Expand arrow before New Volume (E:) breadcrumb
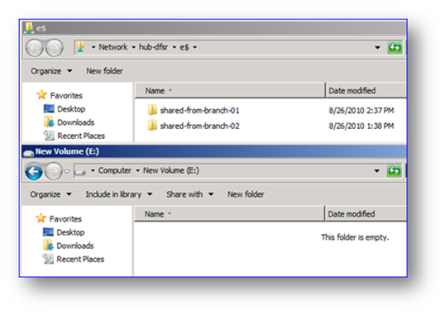The image size is (445, 315). (137, 171)
